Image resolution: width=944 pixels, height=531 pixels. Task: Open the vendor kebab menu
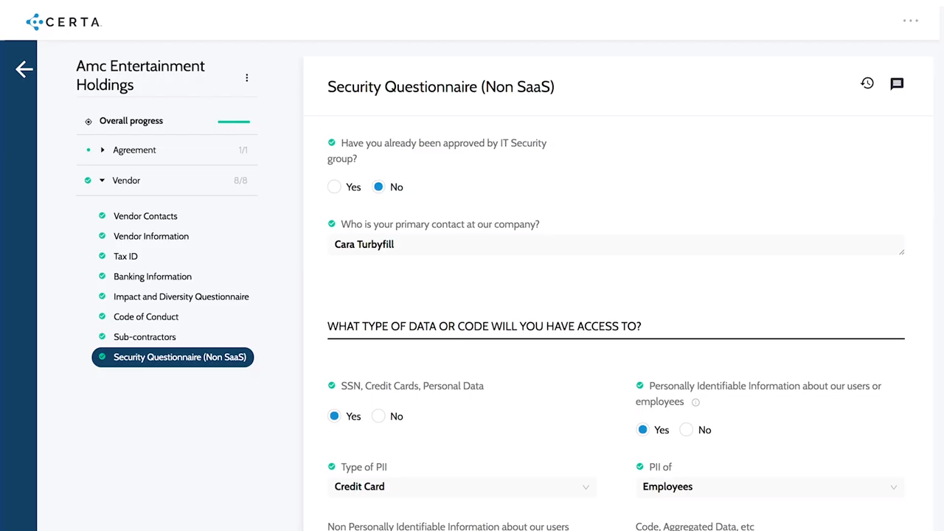click(247, 77)
